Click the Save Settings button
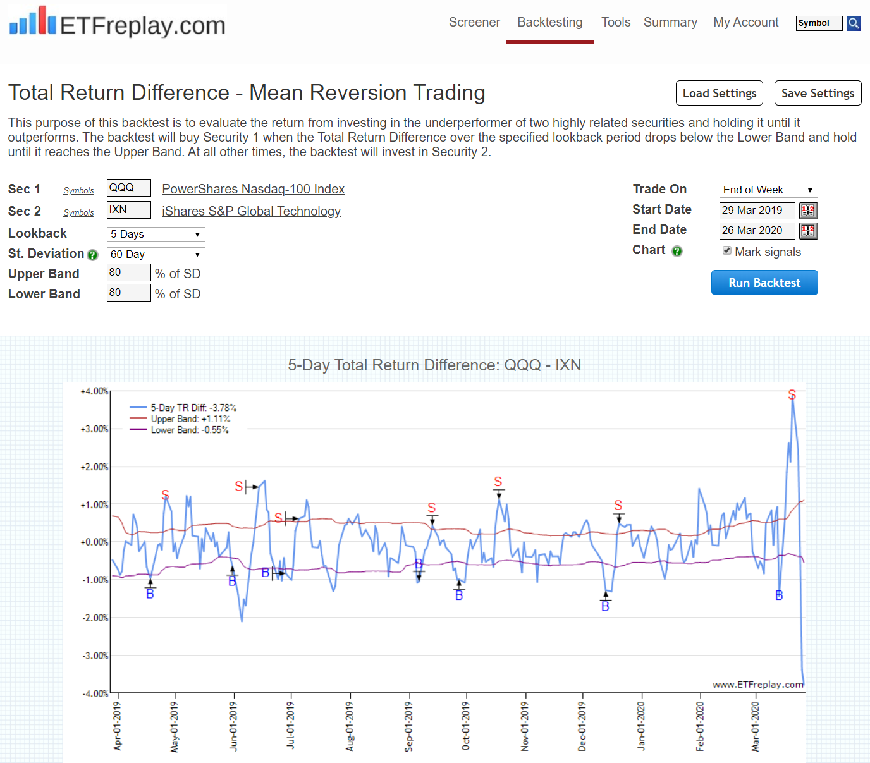The image size is (870, 763). [x=818, y=93]
